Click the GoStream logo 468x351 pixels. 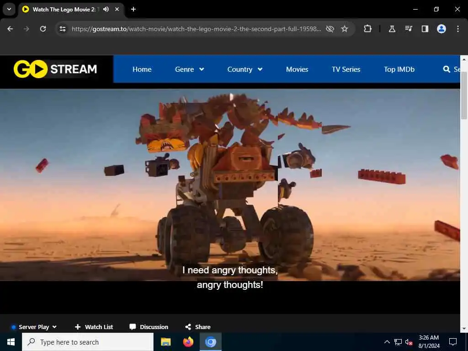[55, 69]
